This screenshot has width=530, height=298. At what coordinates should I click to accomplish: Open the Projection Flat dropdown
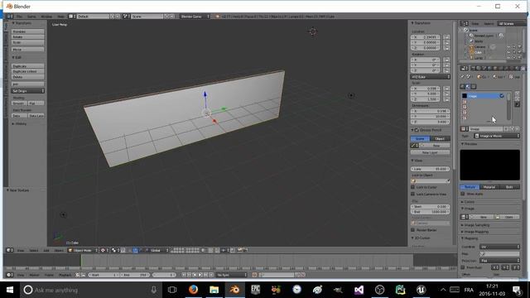(499, 261)
